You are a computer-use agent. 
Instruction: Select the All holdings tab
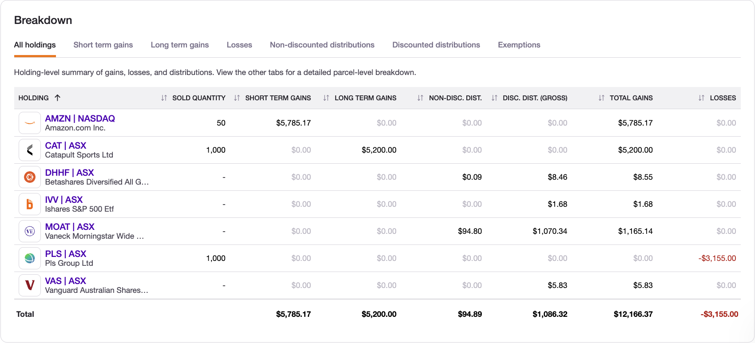35,45
